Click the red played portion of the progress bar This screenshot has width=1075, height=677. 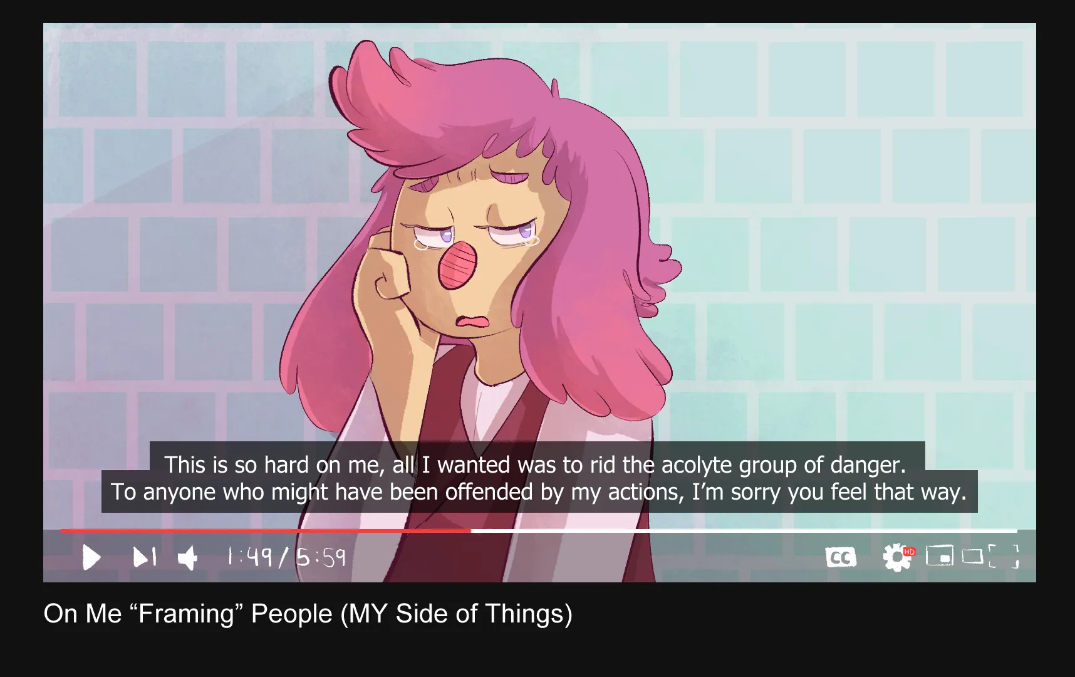(266, 531)
